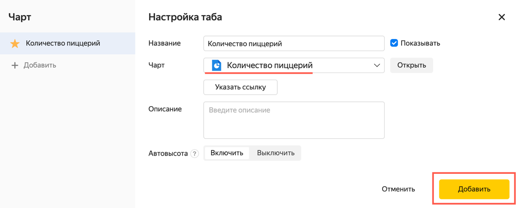
Task: Expand the Чарт dropdown chevron
Action: pos(377,65)
